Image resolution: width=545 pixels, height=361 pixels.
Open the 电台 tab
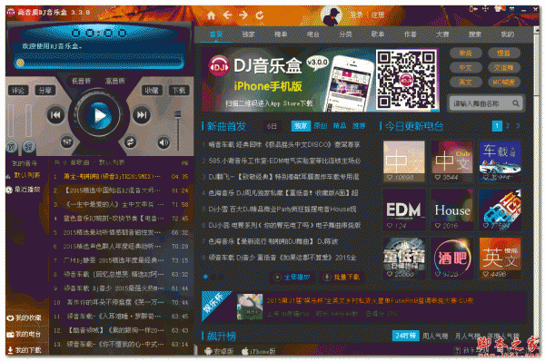tap(312, 34)
